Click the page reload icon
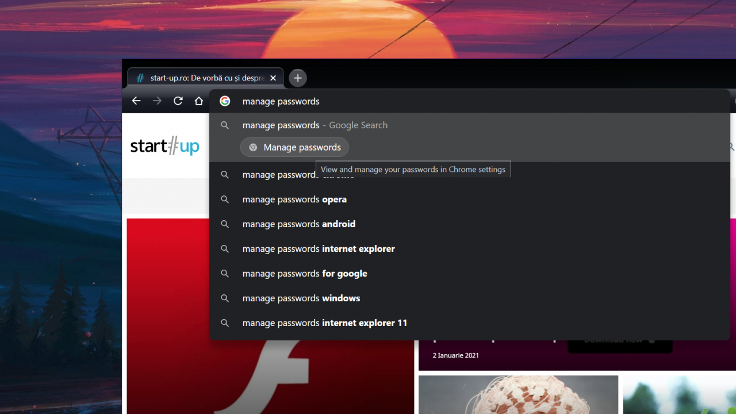 (x=178, y=101)
